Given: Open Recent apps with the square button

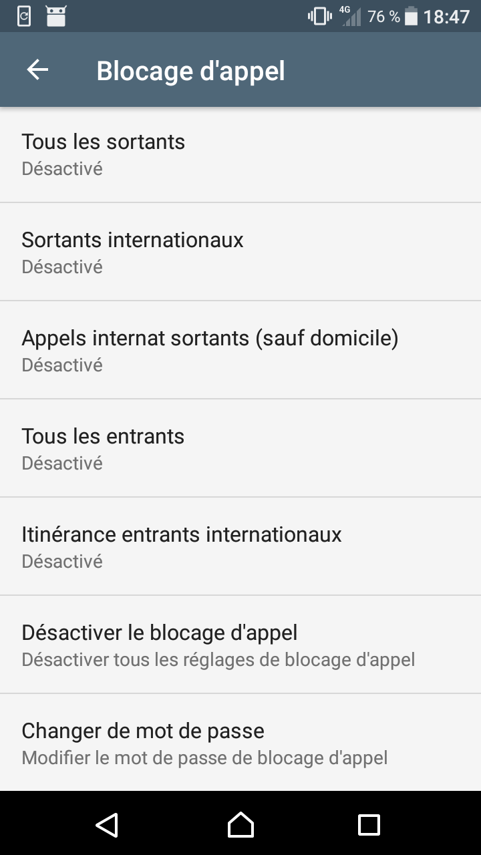Looking at the screenshot, I should tap(369, 824).
